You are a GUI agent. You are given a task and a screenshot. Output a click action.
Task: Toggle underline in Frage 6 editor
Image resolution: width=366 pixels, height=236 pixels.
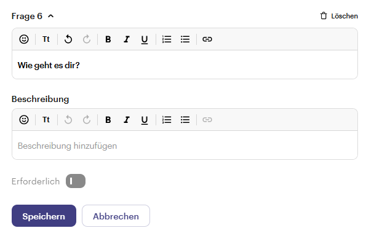click(x=145, y=39)
